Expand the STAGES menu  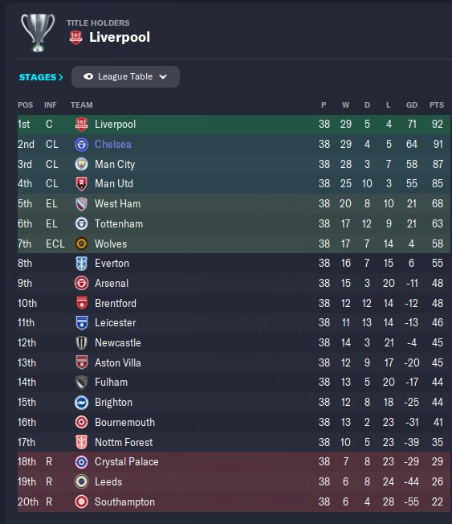coord(41,77)
